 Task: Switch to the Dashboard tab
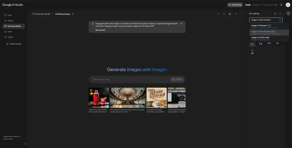(256, 5)
